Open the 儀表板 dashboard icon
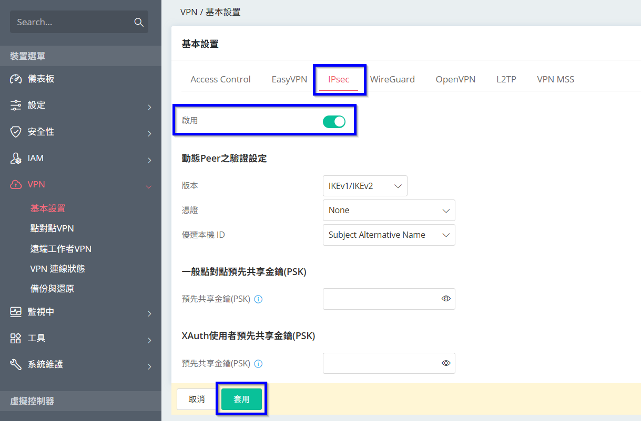 click(16, 79)
